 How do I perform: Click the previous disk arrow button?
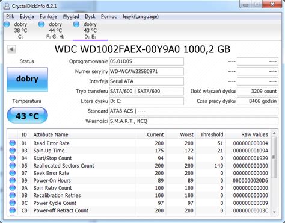coord(11,49)
